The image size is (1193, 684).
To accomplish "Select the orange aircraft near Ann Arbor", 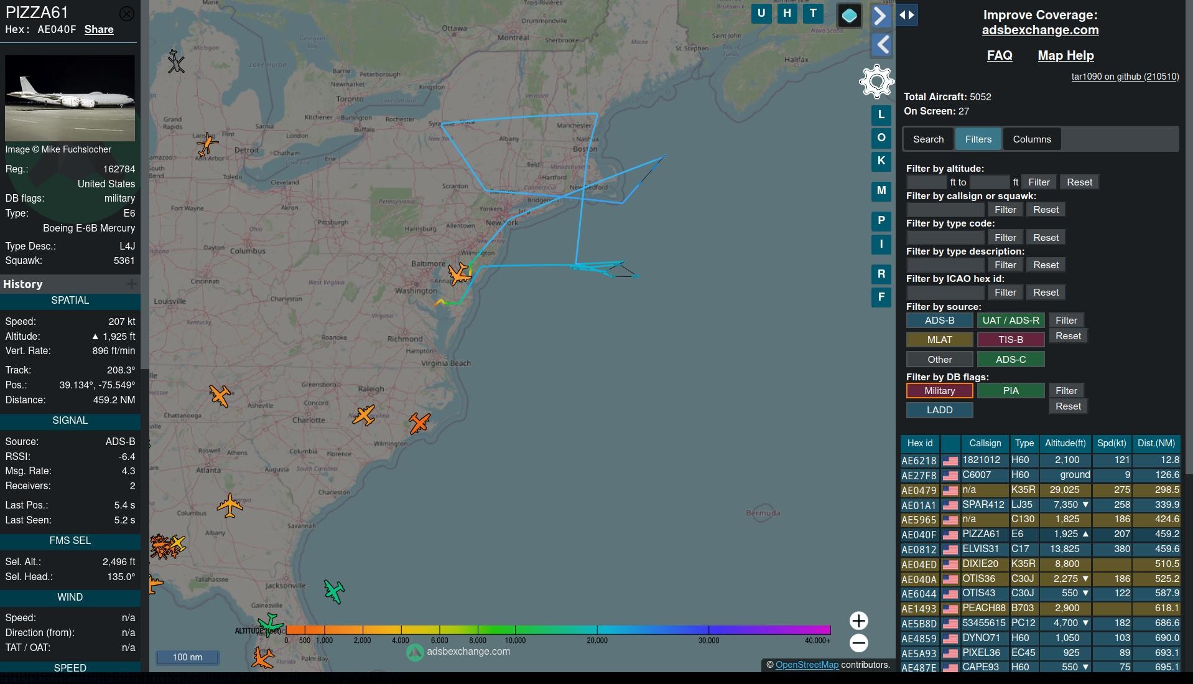I will pos(207,144).
